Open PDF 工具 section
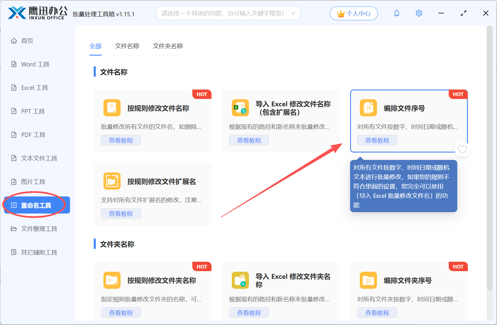Screen dimensions: 497x325 click(32, 134)
